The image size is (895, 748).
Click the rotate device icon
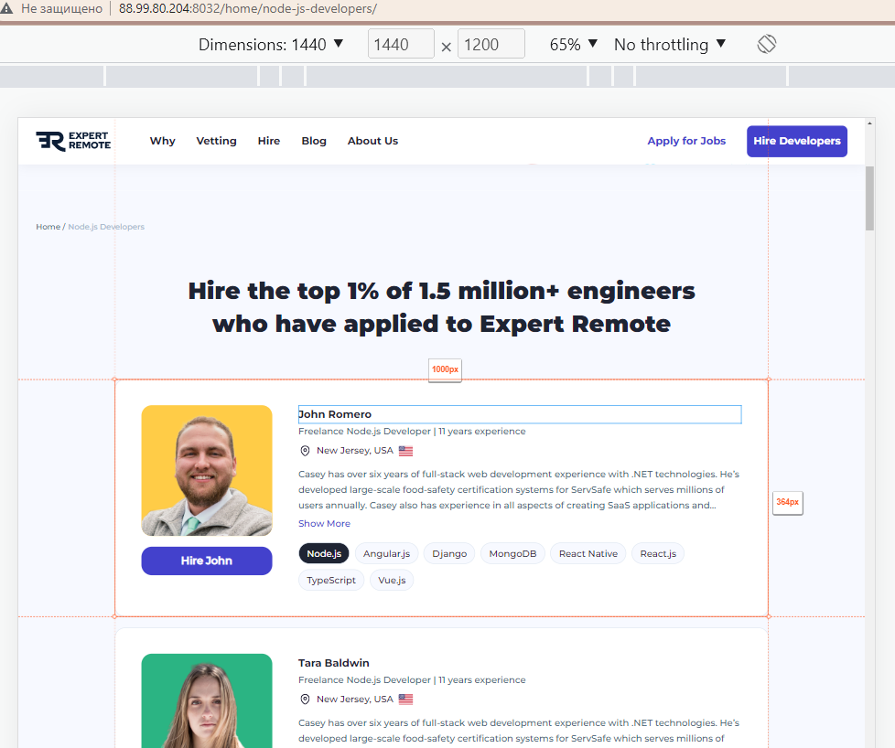(x=767, y=44)
